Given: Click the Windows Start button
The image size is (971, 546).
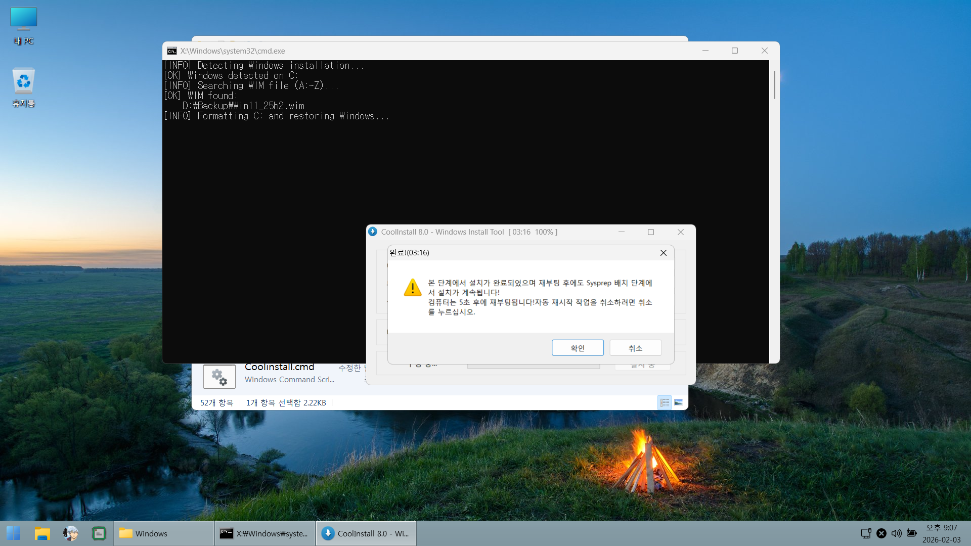Looking at the screenshot, I should pyautogui.click(x=14, y=533).
